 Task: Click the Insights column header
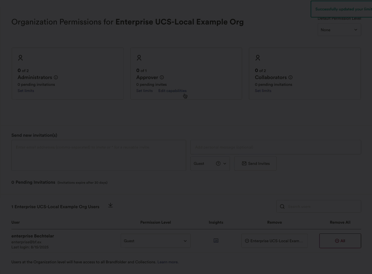point(216,222)
